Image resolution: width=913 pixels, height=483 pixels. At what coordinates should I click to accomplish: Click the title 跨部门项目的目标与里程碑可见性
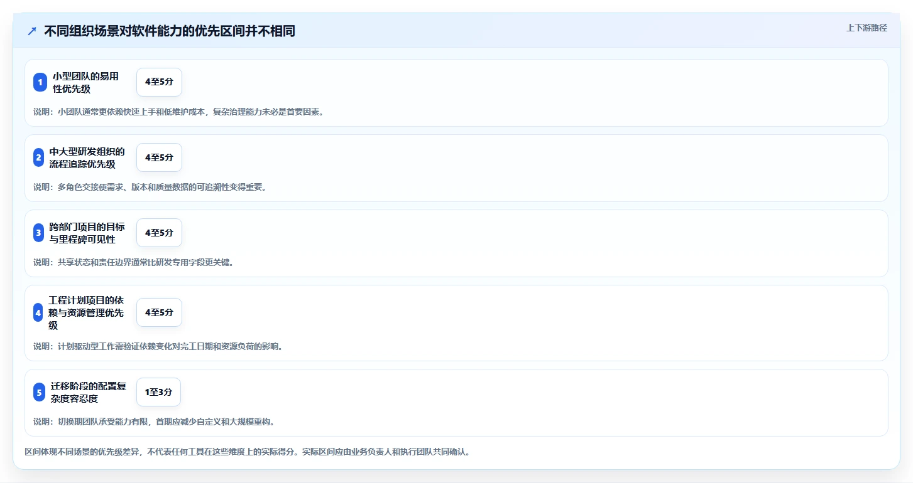pyautogui.click(x=87, y=233)
